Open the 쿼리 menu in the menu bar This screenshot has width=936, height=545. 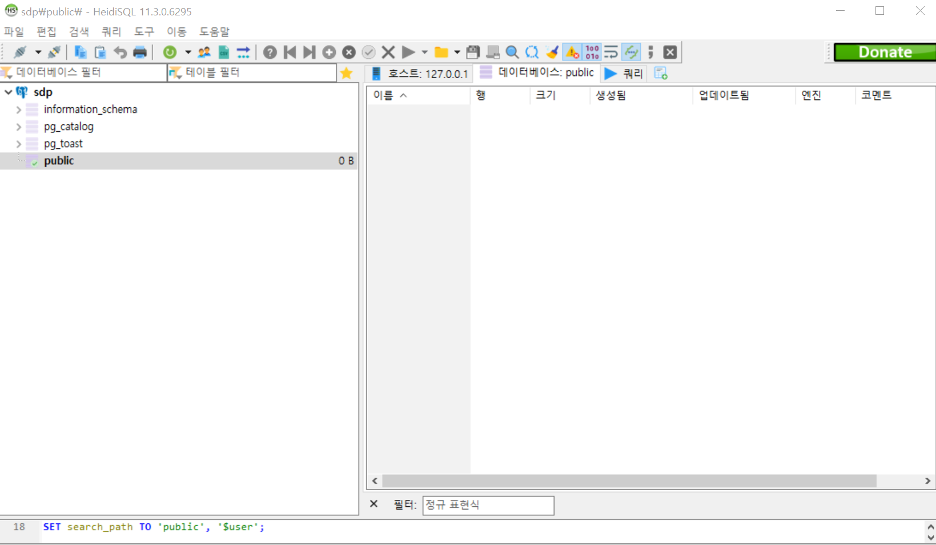111,32
